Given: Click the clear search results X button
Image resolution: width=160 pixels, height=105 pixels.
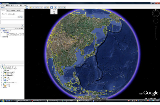Looking at the screenshot, I should [x=23, y=26].
